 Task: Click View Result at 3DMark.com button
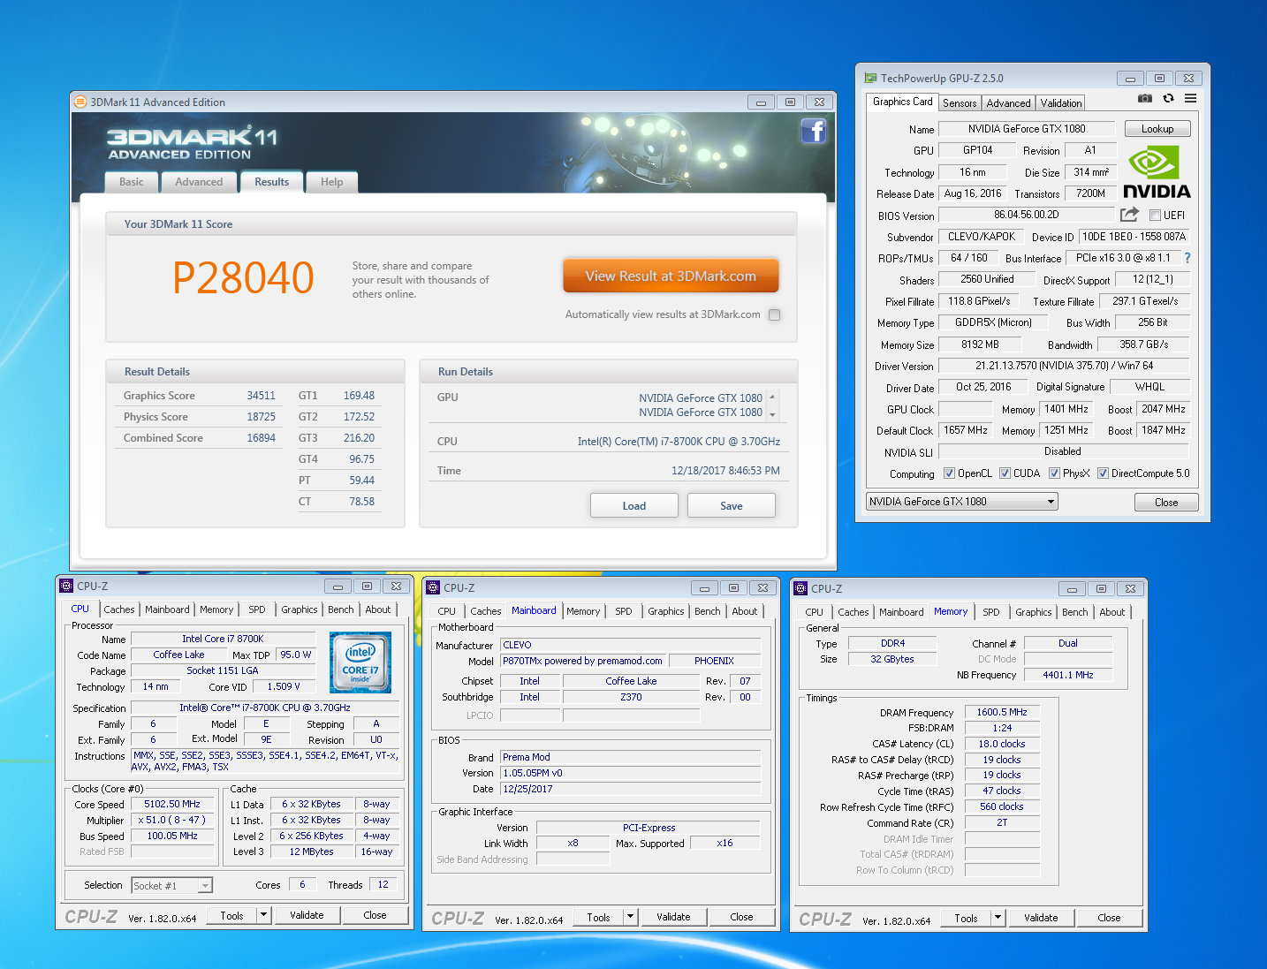(671, 276)
